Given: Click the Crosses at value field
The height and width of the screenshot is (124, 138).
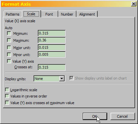Looking at the screenshot, I should point(52,67).
